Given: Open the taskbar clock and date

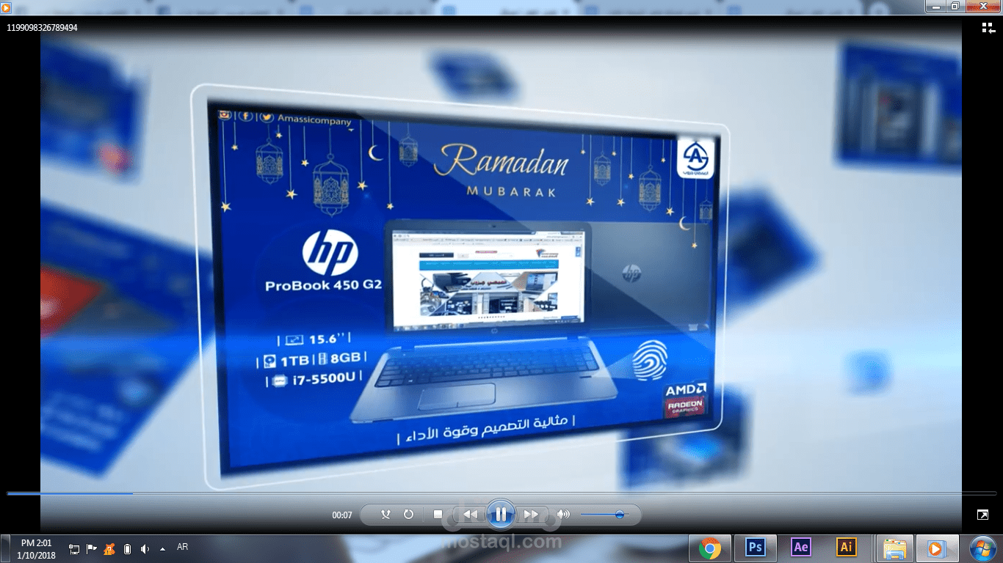Looking at the screenshot, I should [36, 548].
